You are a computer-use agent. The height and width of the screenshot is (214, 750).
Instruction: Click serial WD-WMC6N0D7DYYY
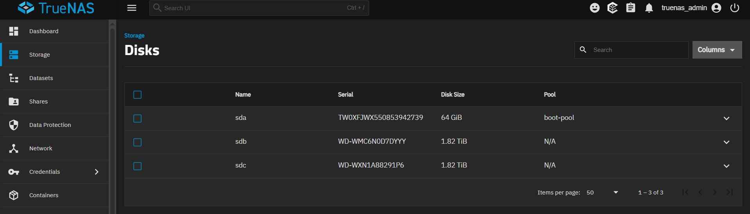(x=372, y=141)
